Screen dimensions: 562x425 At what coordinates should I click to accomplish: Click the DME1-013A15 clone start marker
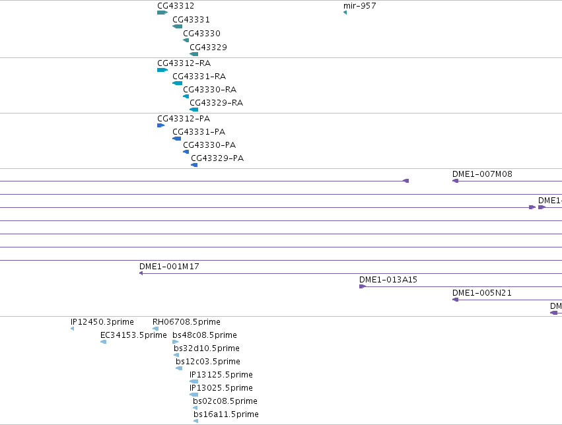click(363, 286)
